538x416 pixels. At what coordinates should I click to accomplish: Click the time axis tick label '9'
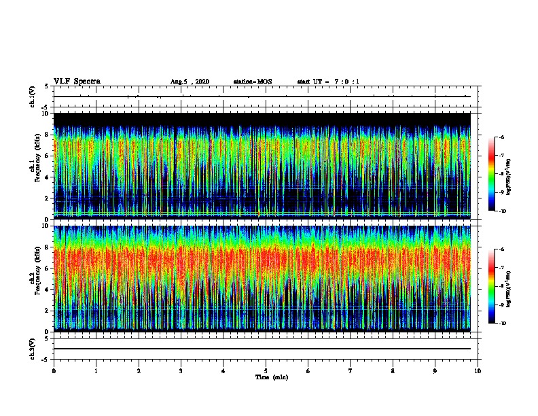coord(435,371)
